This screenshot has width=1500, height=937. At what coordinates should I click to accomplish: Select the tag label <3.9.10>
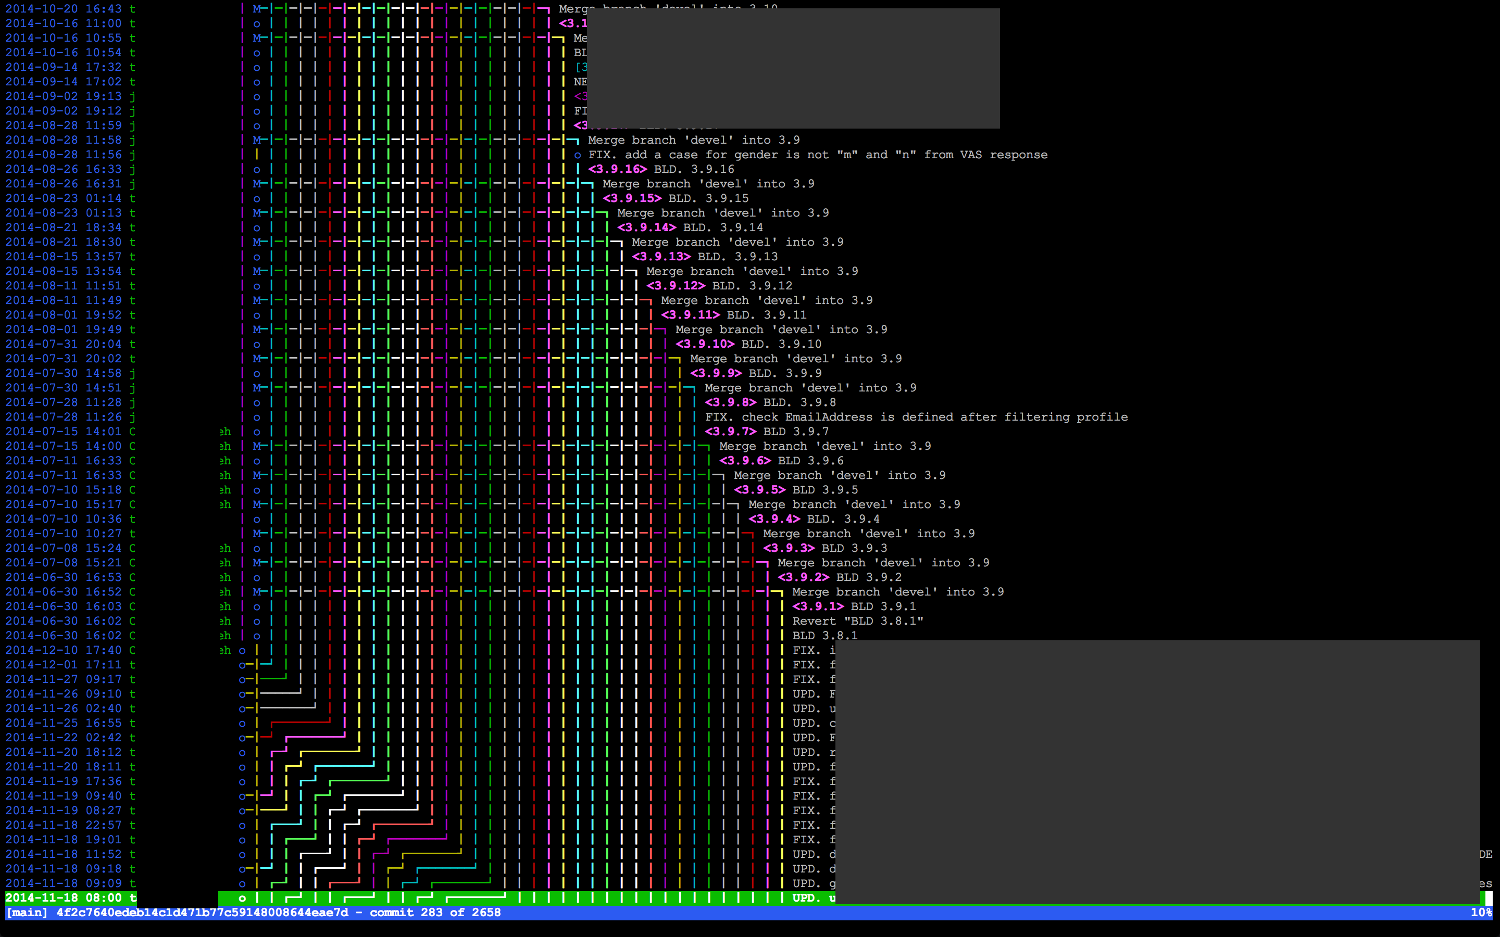pos(705,344)
